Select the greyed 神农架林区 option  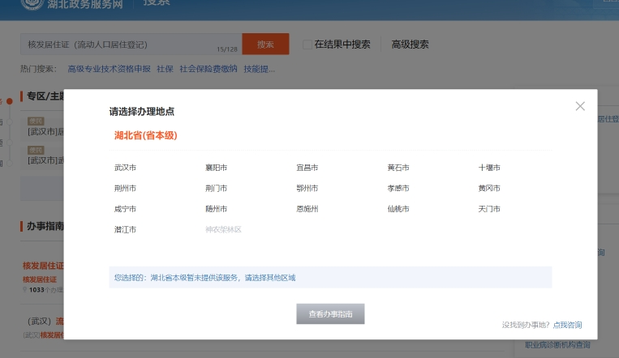pyautogui.click(x=223, y=229)
